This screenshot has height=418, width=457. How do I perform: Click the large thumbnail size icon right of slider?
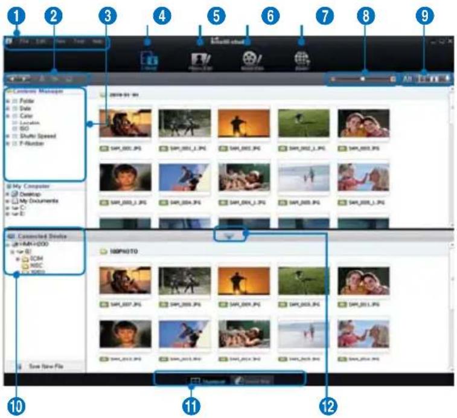393,79
